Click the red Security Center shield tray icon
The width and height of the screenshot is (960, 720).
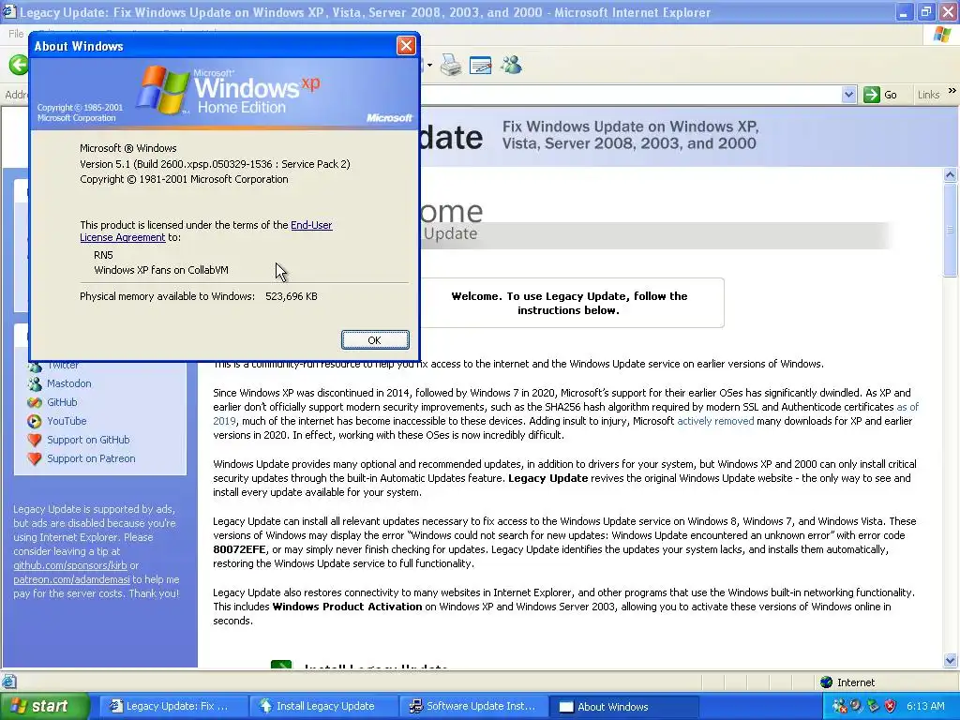click(x=891, y=707)
